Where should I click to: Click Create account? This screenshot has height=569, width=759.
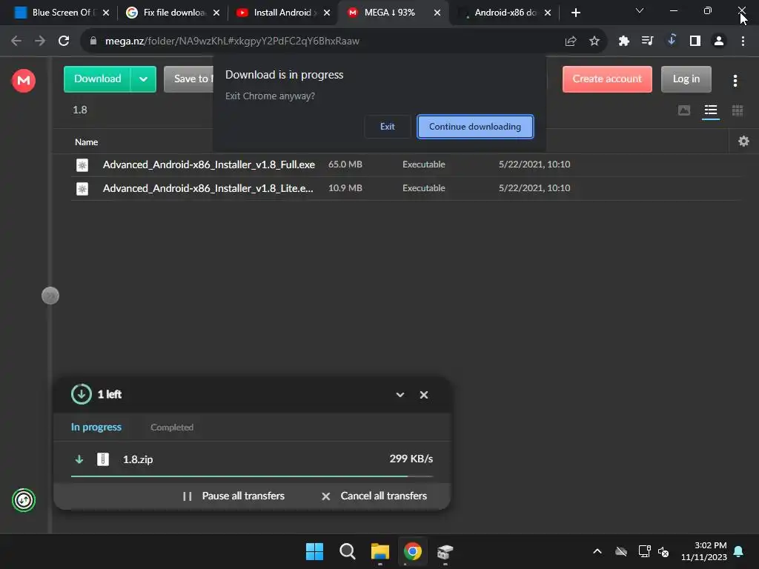[x=607, y=79]
